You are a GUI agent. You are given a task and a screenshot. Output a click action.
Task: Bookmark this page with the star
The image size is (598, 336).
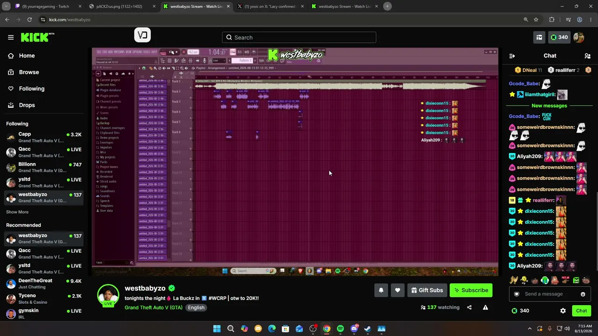tap(536, 20)
